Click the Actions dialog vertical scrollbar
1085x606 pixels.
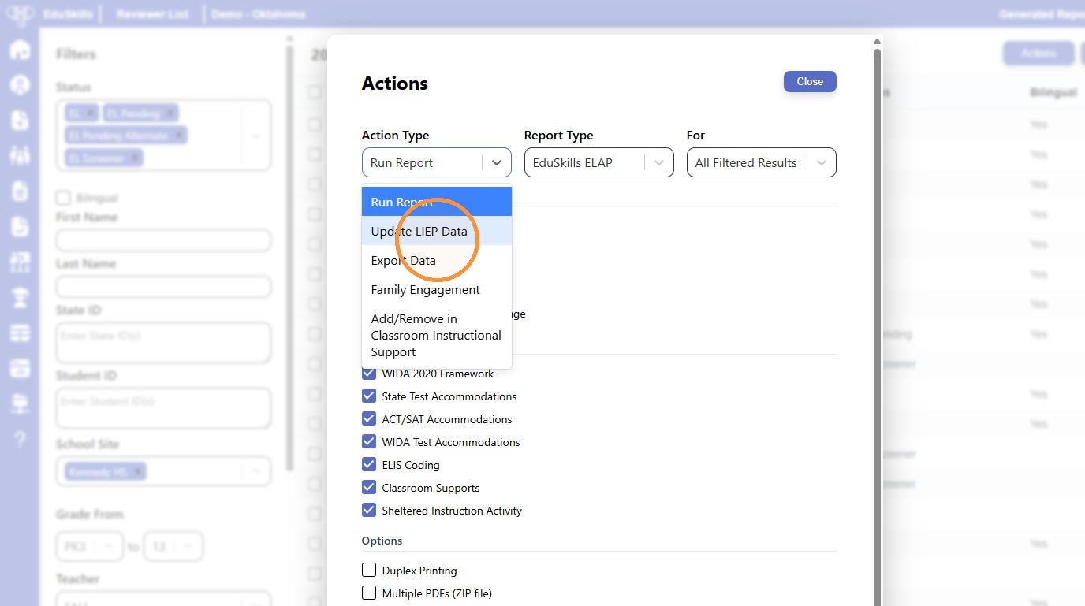coord(877,327)
